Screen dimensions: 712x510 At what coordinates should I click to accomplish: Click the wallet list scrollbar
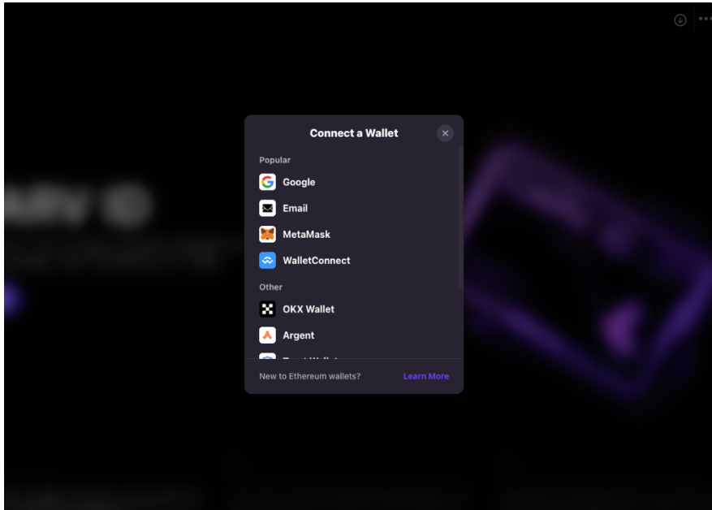(460, 219)
